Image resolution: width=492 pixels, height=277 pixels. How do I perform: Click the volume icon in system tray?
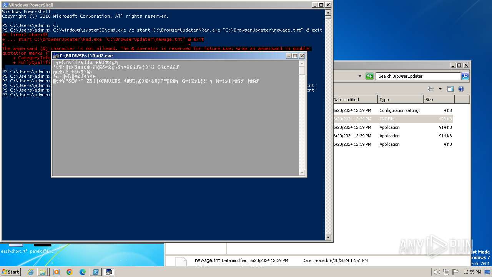(x=437, y=272)
